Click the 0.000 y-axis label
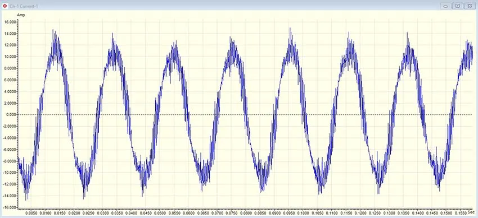Viewport: 478px width, 218px height. (x=11, y=115)
